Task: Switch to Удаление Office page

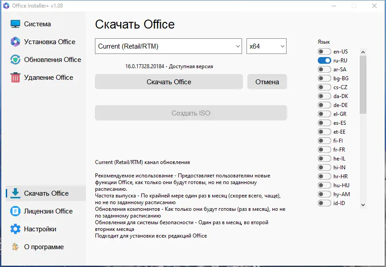Action: (46, 77)
